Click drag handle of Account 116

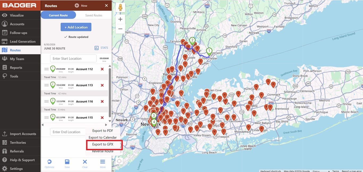pyautogui.click(x=47, y=101)
